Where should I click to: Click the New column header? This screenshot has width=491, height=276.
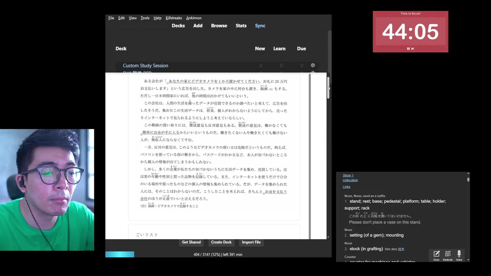[260, 49]
